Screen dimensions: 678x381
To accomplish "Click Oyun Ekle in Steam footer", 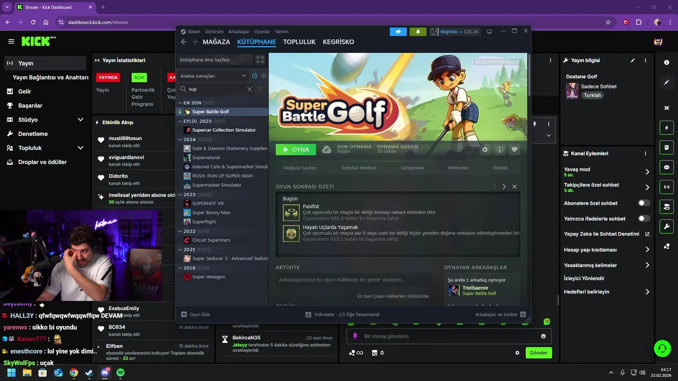I will click(195, 314).
